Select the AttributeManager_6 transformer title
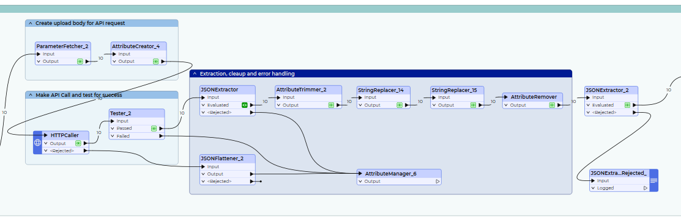The image size is (681, 220). tap(391, 173)
